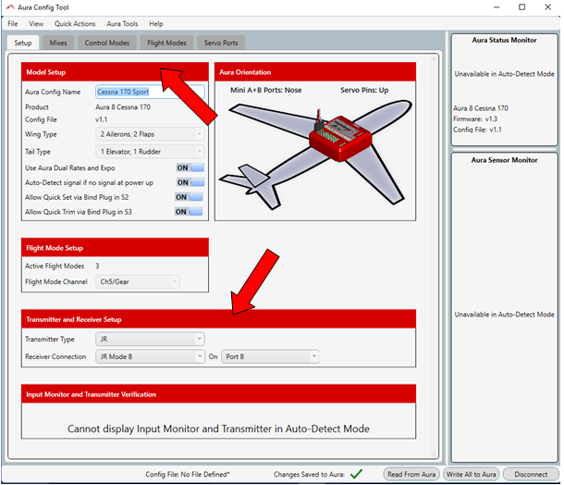564x485 pixels.
Task: Select the Port B dropdown
Action: pos(269,356)
